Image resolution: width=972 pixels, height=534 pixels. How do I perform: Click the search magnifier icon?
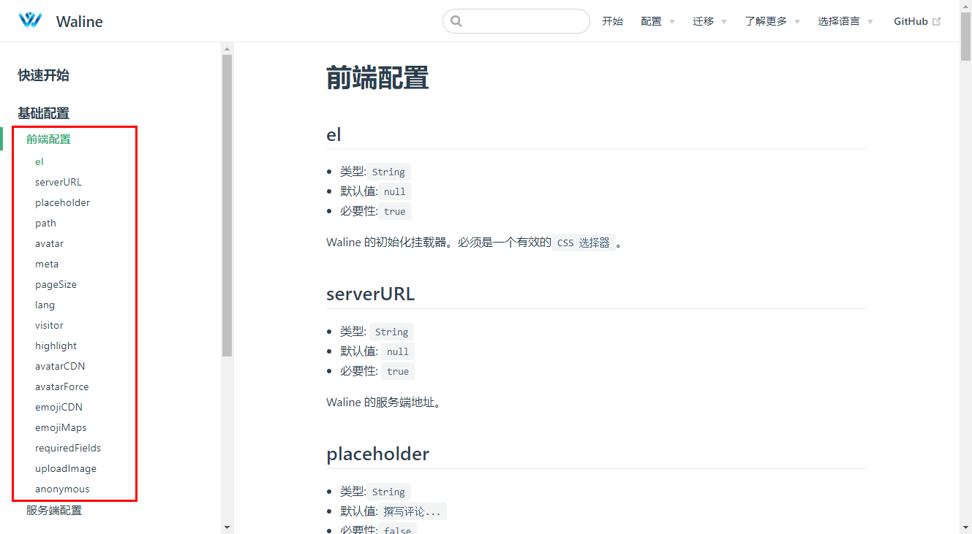point(456,21)
